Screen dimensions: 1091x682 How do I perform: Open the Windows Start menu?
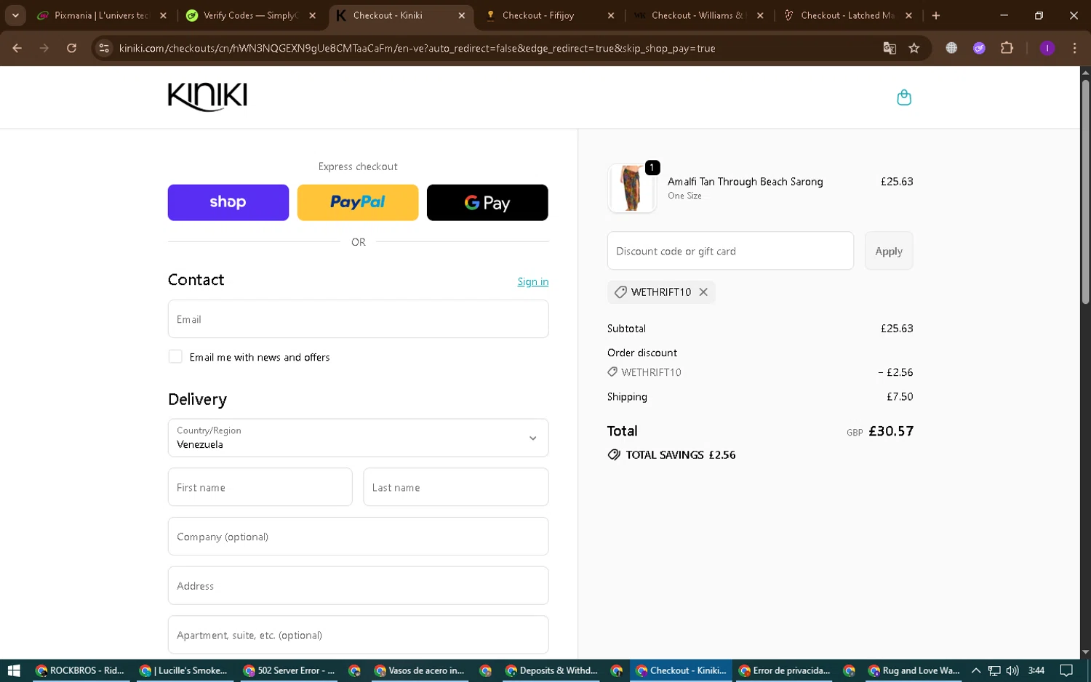click(13, 670)
